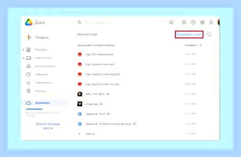Click Купить больше места link
This screenshot has width=241, height=157.
coord(48,126)
